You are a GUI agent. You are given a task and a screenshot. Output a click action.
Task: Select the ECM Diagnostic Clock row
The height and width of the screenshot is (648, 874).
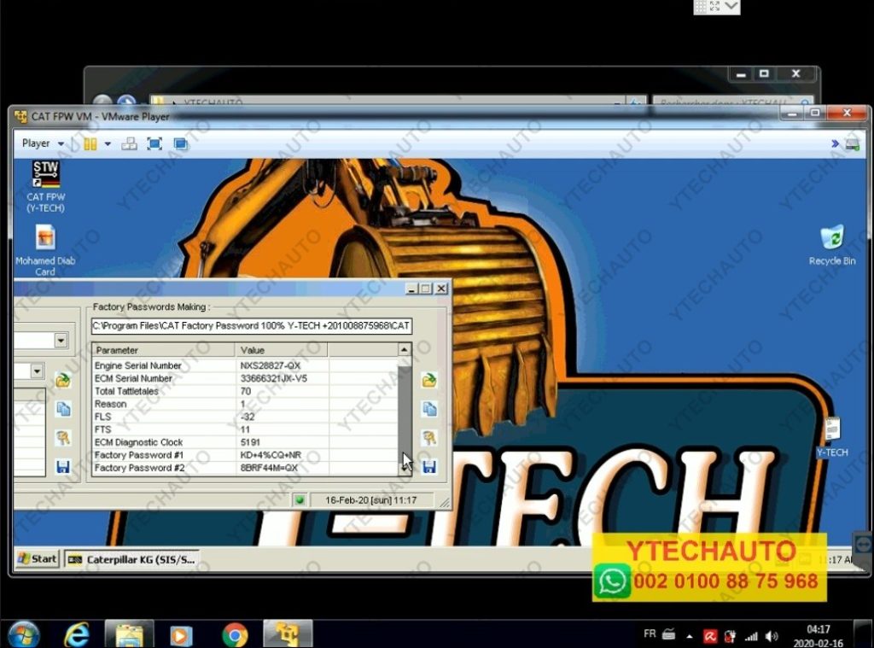pos(245,442)
